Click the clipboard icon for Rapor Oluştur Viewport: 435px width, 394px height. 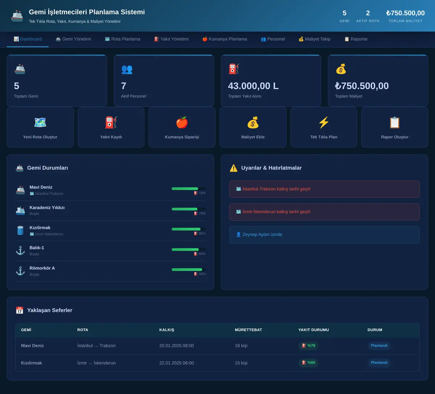click(395, 123)
